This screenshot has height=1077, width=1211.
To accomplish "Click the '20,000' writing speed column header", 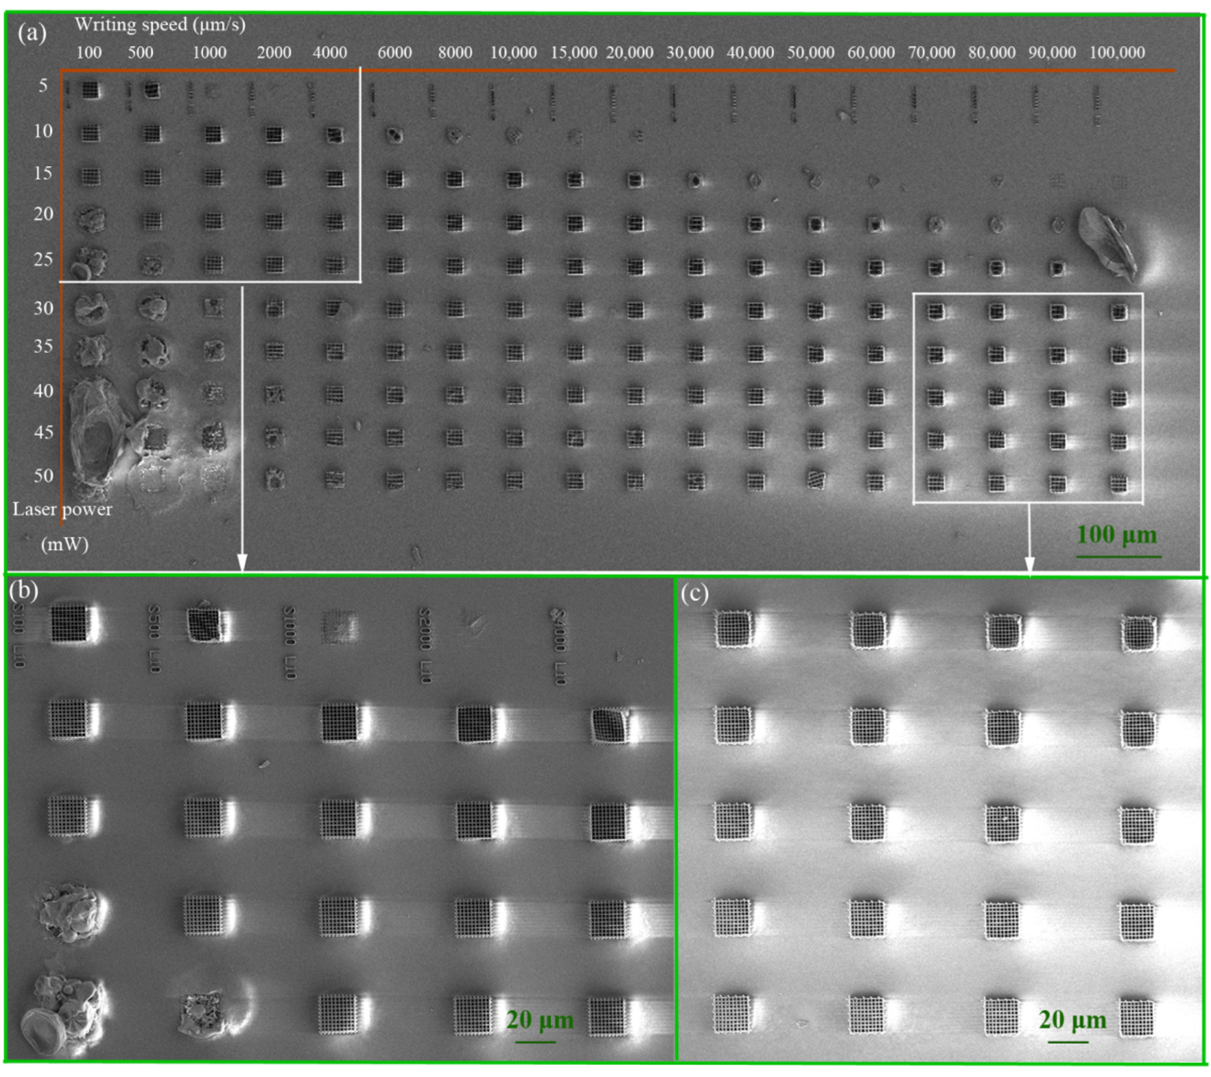I will [630, 53].
